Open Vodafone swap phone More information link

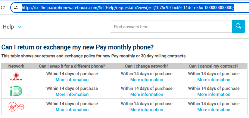(72, 80)
